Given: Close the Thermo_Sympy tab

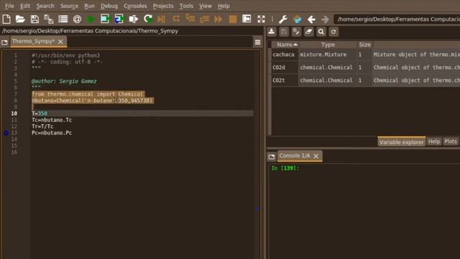Looking at the screenshot, I should (60, 42).
